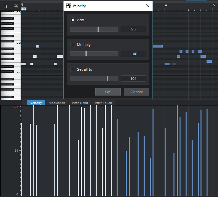Click the Add amount slider handle
The height and width of the screenshot is (197, 218).
98,29
